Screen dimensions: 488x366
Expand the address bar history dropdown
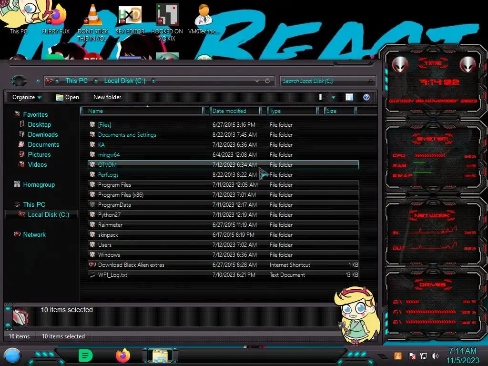point(257,81)
